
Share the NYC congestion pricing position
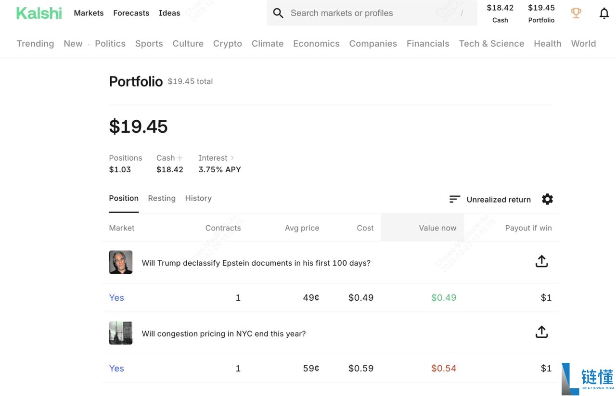(541, 332)
